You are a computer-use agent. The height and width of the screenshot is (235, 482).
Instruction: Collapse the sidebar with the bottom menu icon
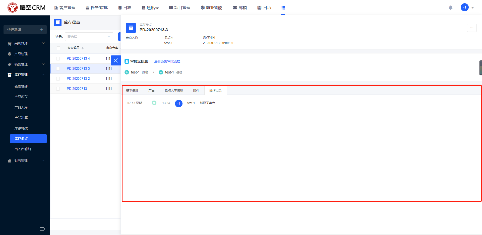[x=42, y=229]
